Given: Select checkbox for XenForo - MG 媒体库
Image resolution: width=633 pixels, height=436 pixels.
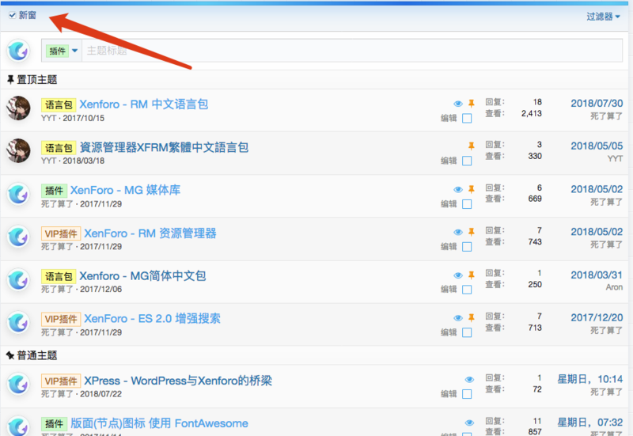Looking at the screenshot, I should click(x=467, y=204).
